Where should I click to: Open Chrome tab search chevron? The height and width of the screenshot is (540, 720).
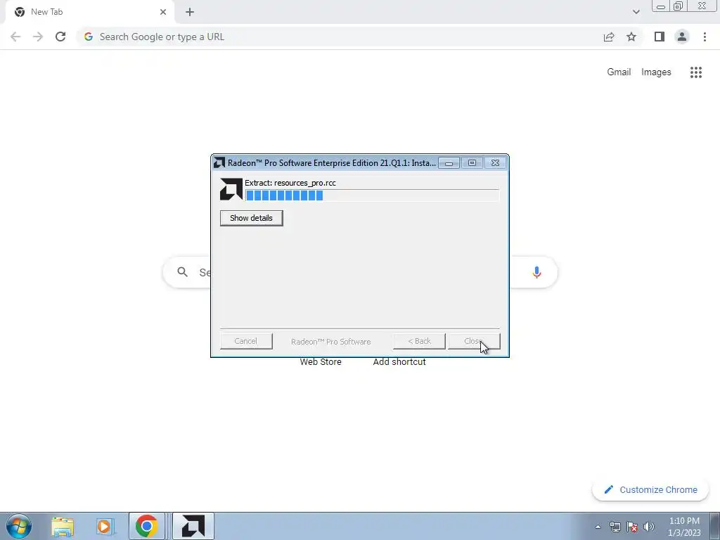tap(636, 12)
